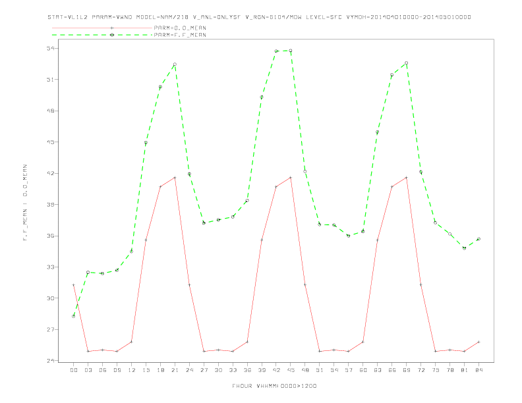Click the FHOUR VHHMM:0000>1200 x-axis label

pyautogui.click(x=274, y=386)
